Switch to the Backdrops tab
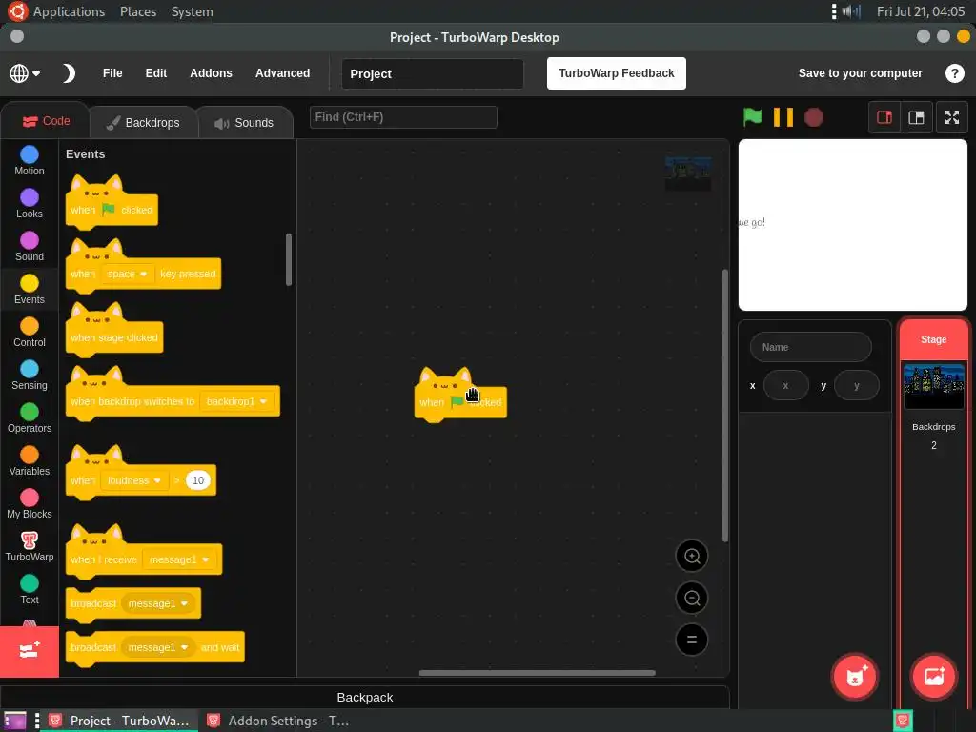Image resolution: width=976 pixels, height=732 pixels. [143, 123]
